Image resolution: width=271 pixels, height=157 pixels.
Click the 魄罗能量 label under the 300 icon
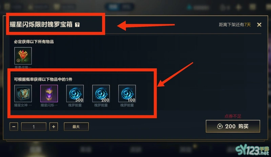point(75,105)
